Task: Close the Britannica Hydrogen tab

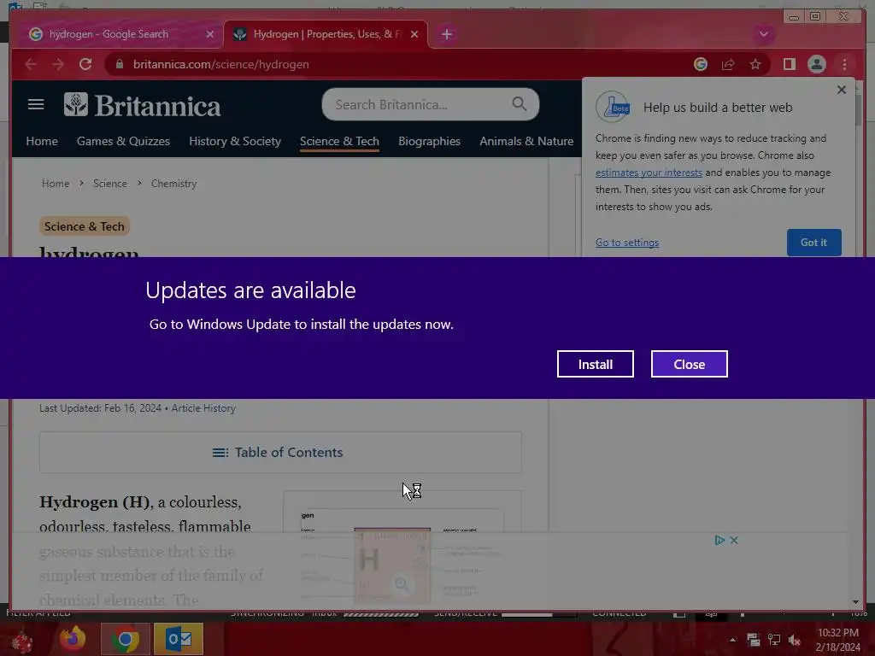Action: click(414, 34)
